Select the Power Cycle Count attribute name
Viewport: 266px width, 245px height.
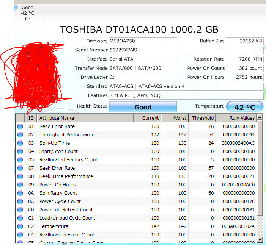pyautogui.click(x=60, y=201)
